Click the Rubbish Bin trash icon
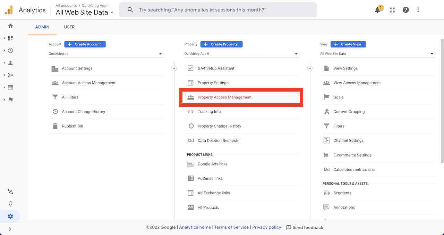Viewport: 444px width, 235px height. tap(55, 126)
